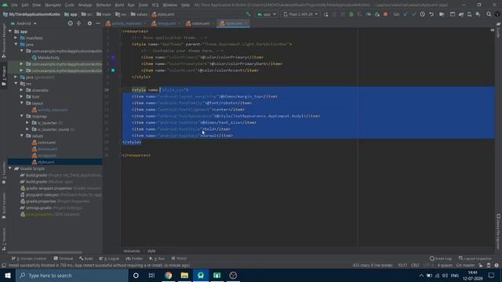Click the CRLF line separator in status bar
The width and height of the screenshot is (502, 282).
click(415, 266)
